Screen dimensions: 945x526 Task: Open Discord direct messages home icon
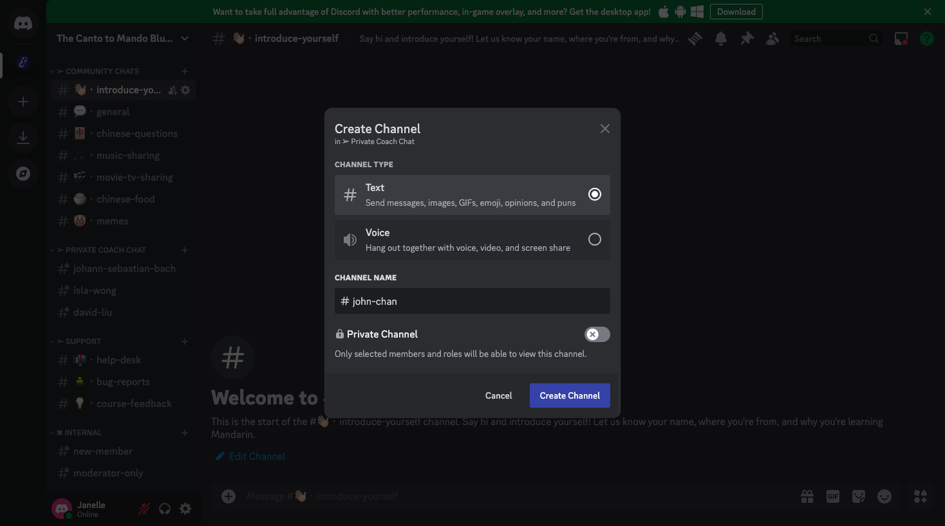pos(23,24)
